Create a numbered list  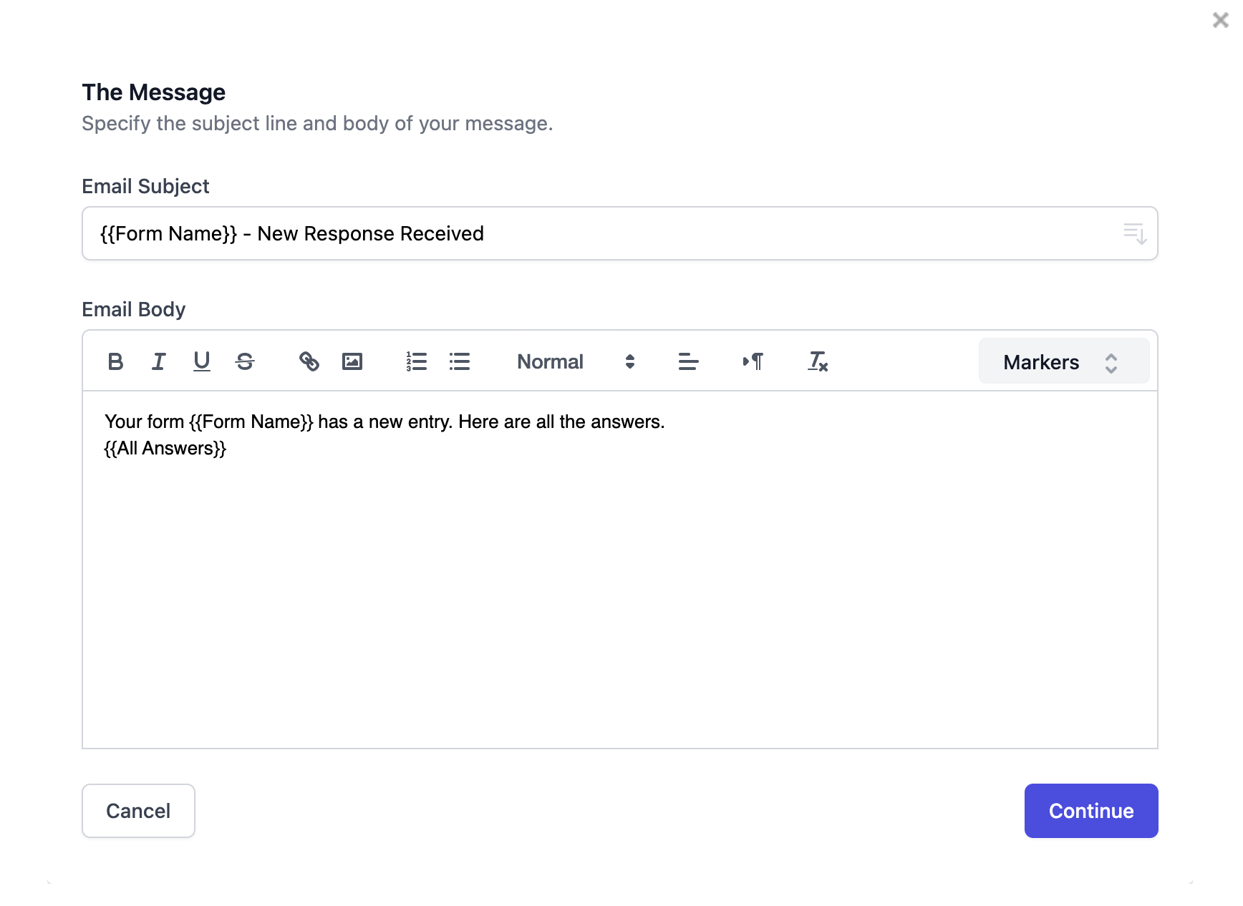[416, 361]
